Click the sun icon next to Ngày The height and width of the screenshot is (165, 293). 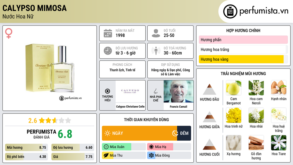point(108,133)
